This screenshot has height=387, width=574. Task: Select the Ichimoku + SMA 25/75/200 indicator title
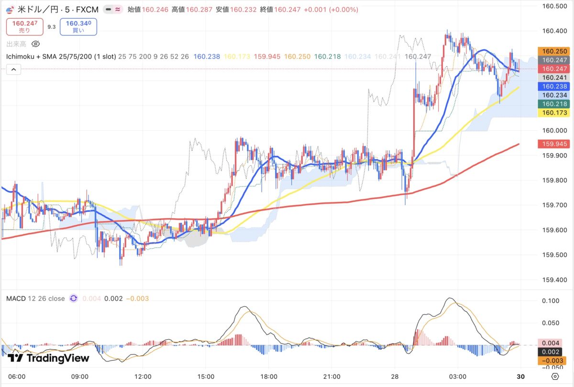tap(61, 56)
